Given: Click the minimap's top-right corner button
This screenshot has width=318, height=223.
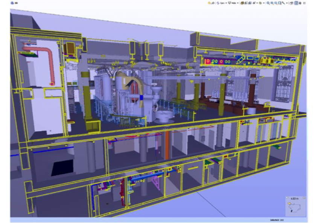Looking at the screenshot, I should click(304, 197).
